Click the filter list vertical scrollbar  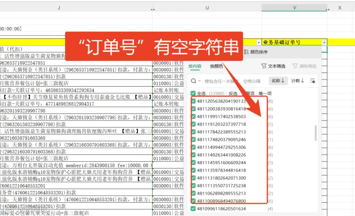click(x=316, y=133)
